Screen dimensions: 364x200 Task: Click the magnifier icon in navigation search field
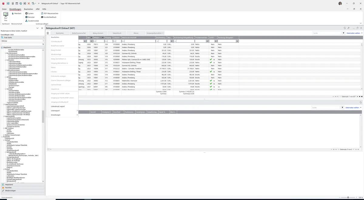click(x=43, y=44)
